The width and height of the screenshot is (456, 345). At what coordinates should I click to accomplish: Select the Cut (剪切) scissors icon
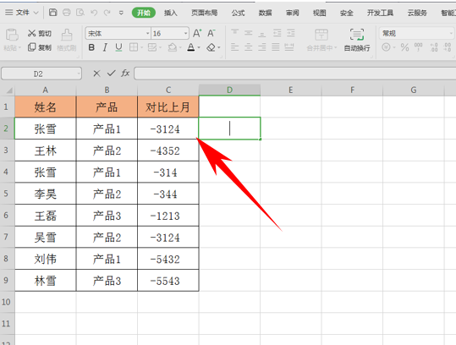(31, 33)
